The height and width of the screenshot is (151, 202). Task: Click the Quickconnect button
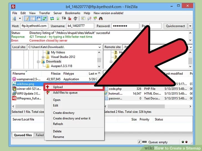pos(175,26)
